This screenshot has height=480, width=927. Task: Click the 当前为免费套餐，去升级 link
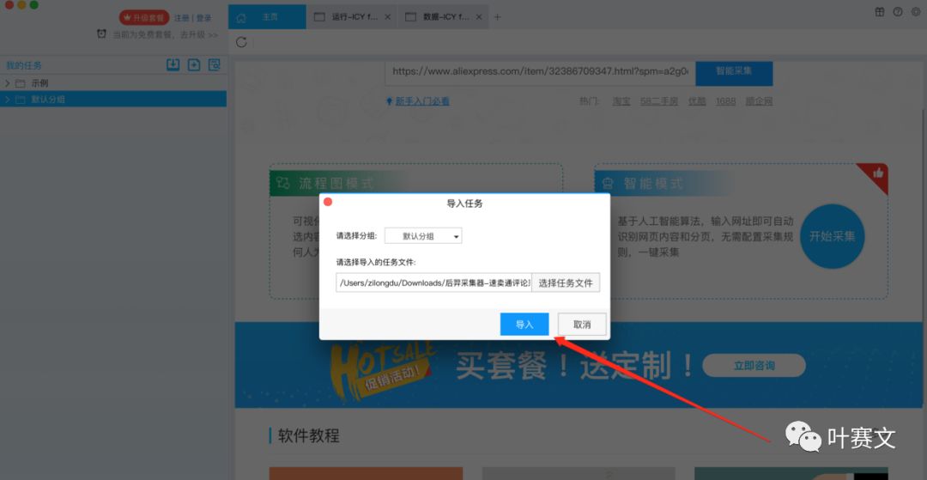166,34
